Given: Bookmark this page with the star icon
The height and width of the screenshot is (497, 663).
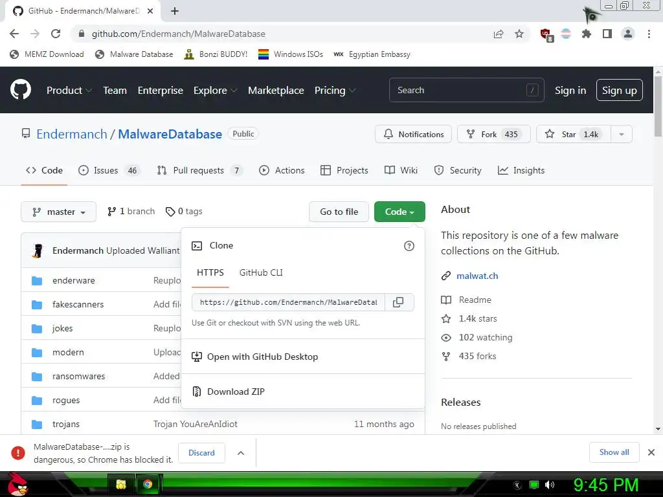Looking at the screenshot, I should point(519,34).
